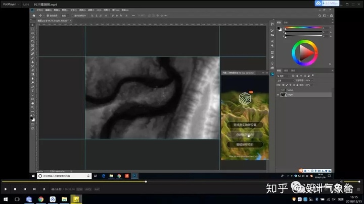
Task: Open the Image menu in Photoshop
Action: coord(57,10)
